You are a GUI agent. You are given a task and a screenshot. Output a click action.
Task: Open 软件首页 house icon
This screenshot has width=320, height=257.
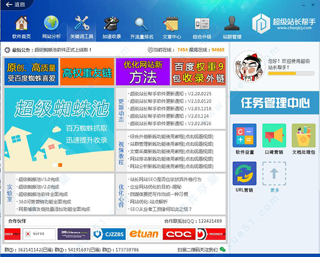point(21,23)
